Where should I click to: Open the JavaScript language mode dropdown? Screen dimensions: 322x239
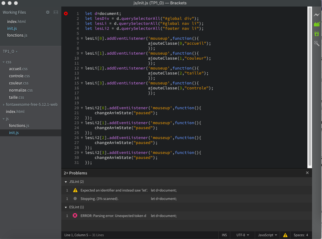click(267, 235)
